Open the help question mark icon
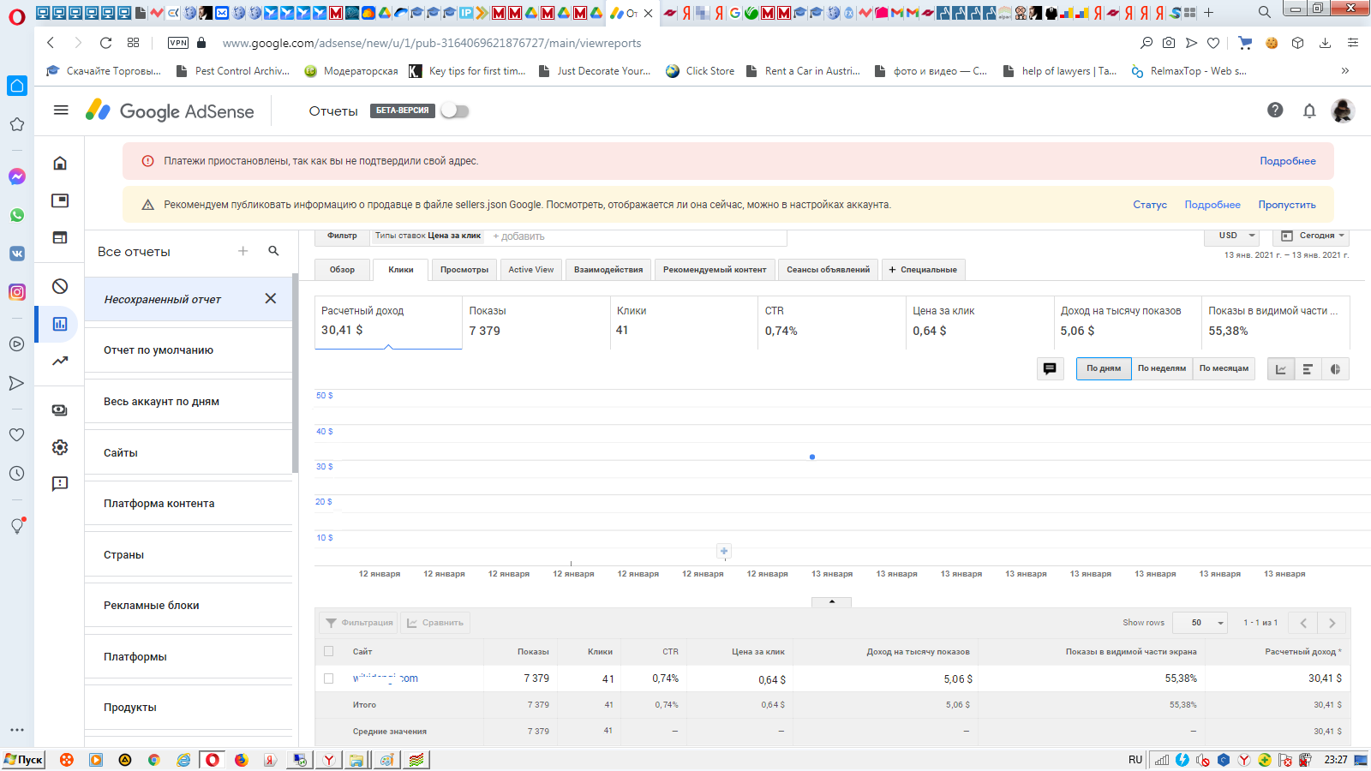 coord(1274,111)
